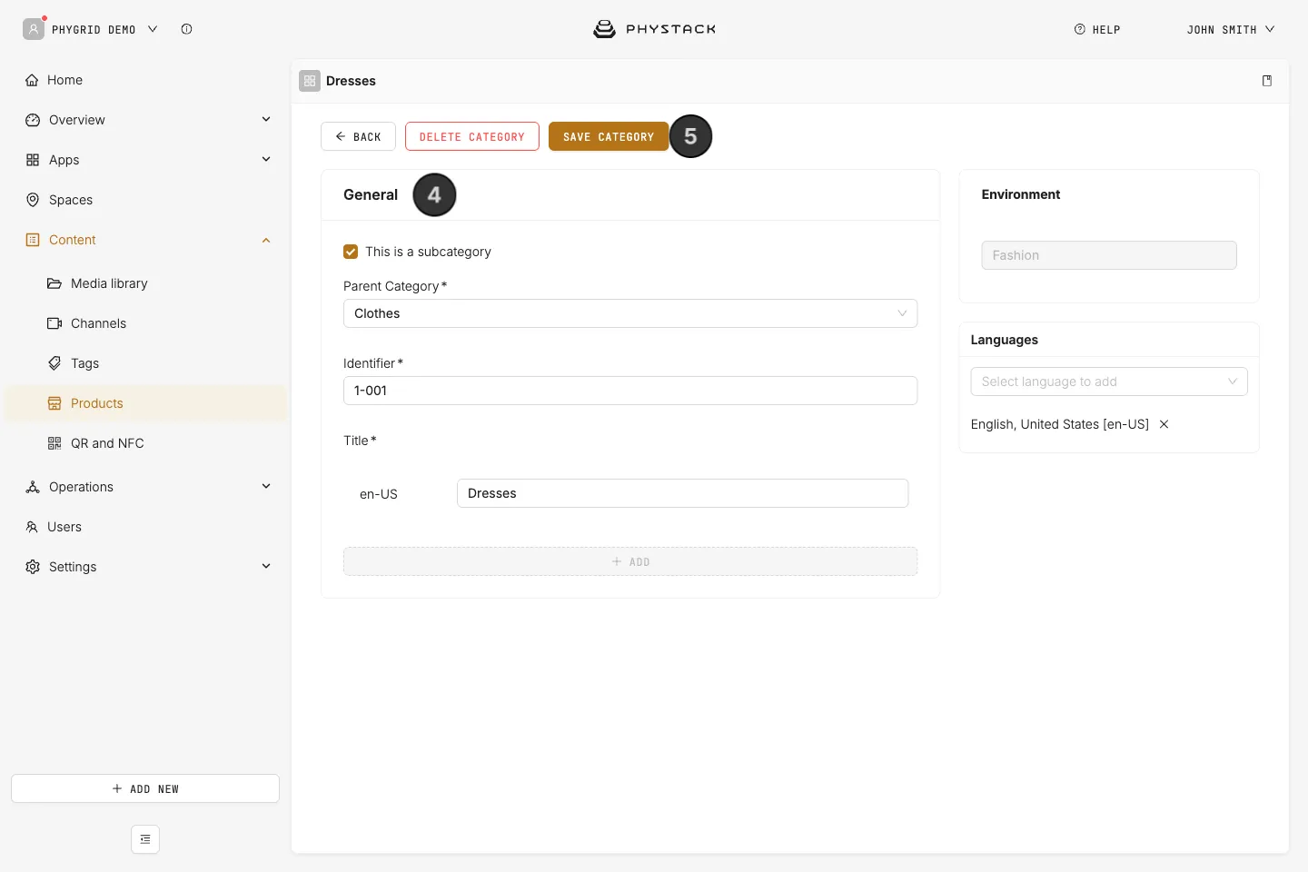The height and width of the screenshot is (872, 1308).
Task: Click the Spaces location pin icon
Action: coord(33,200)
